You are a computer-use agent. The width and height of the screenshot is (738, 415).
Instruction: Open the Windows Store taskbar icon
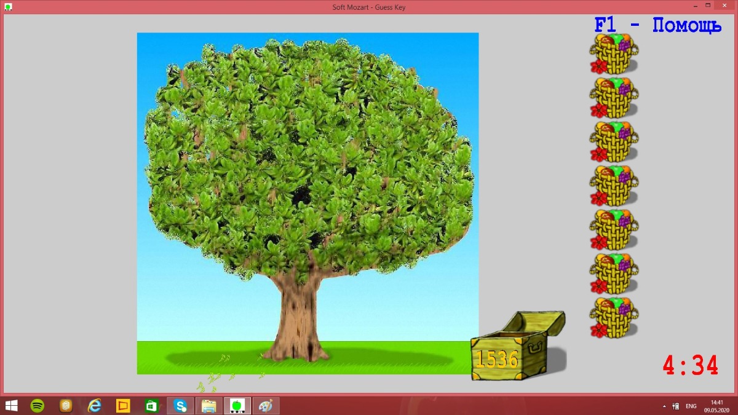click(152, 406)
